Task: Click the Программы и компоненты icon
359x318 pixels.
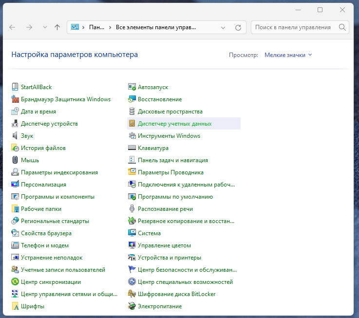Action: tap(15, 196)
